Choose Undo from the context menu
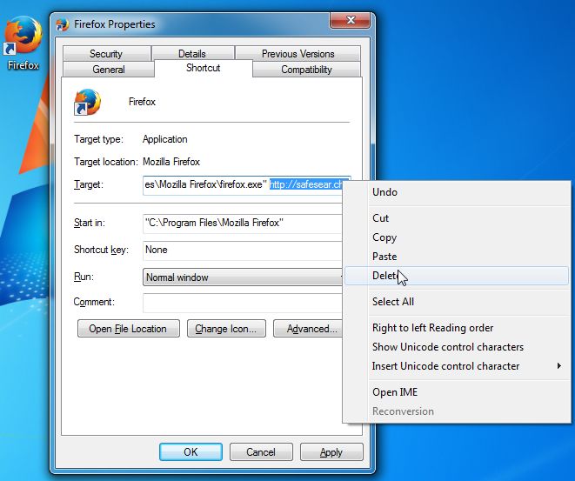The image size is (575, 481). [x=457, y=192]
